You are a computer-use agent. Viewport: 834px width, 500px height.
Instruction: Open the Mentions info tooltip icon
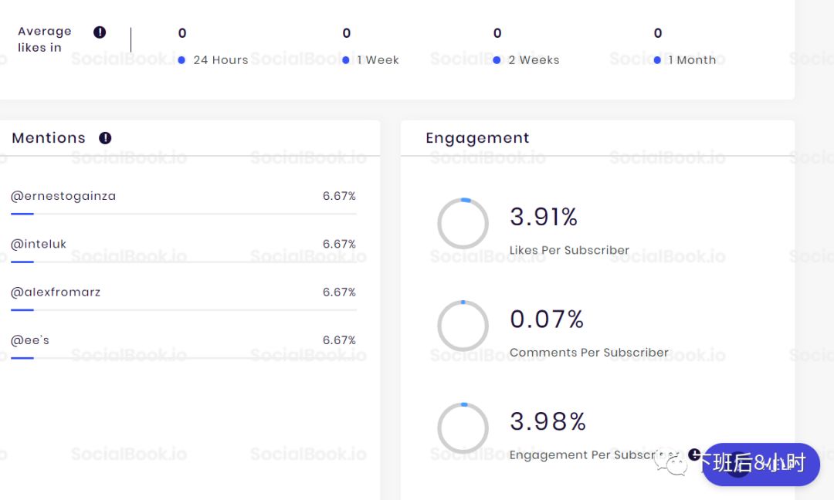(x=105, y=138)
